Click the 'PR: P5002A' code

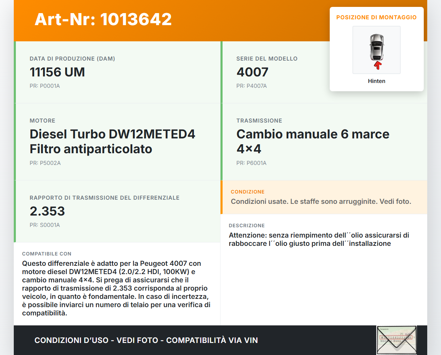pyautogui.click(x=45, y=163)
